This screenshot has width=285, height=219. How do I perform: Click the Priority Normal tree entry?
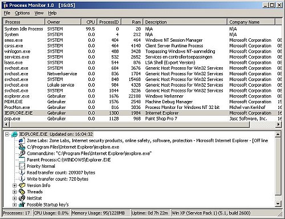(41, 166)
